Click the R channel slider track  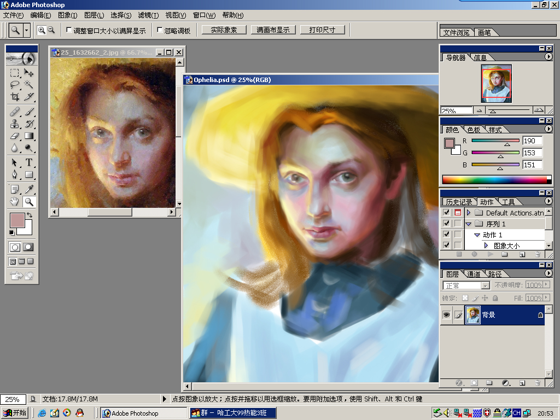click(x=495, y=141)
